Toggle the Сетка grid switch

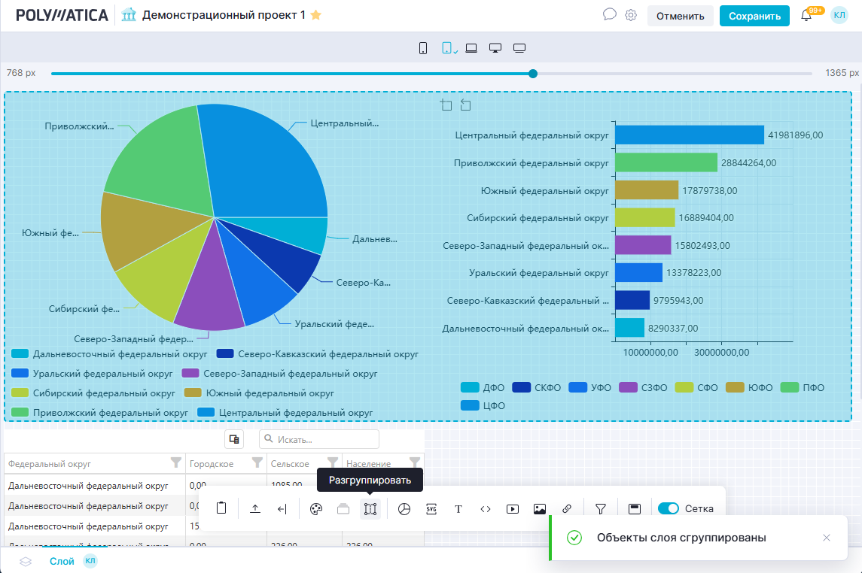(x=668, y=509)
